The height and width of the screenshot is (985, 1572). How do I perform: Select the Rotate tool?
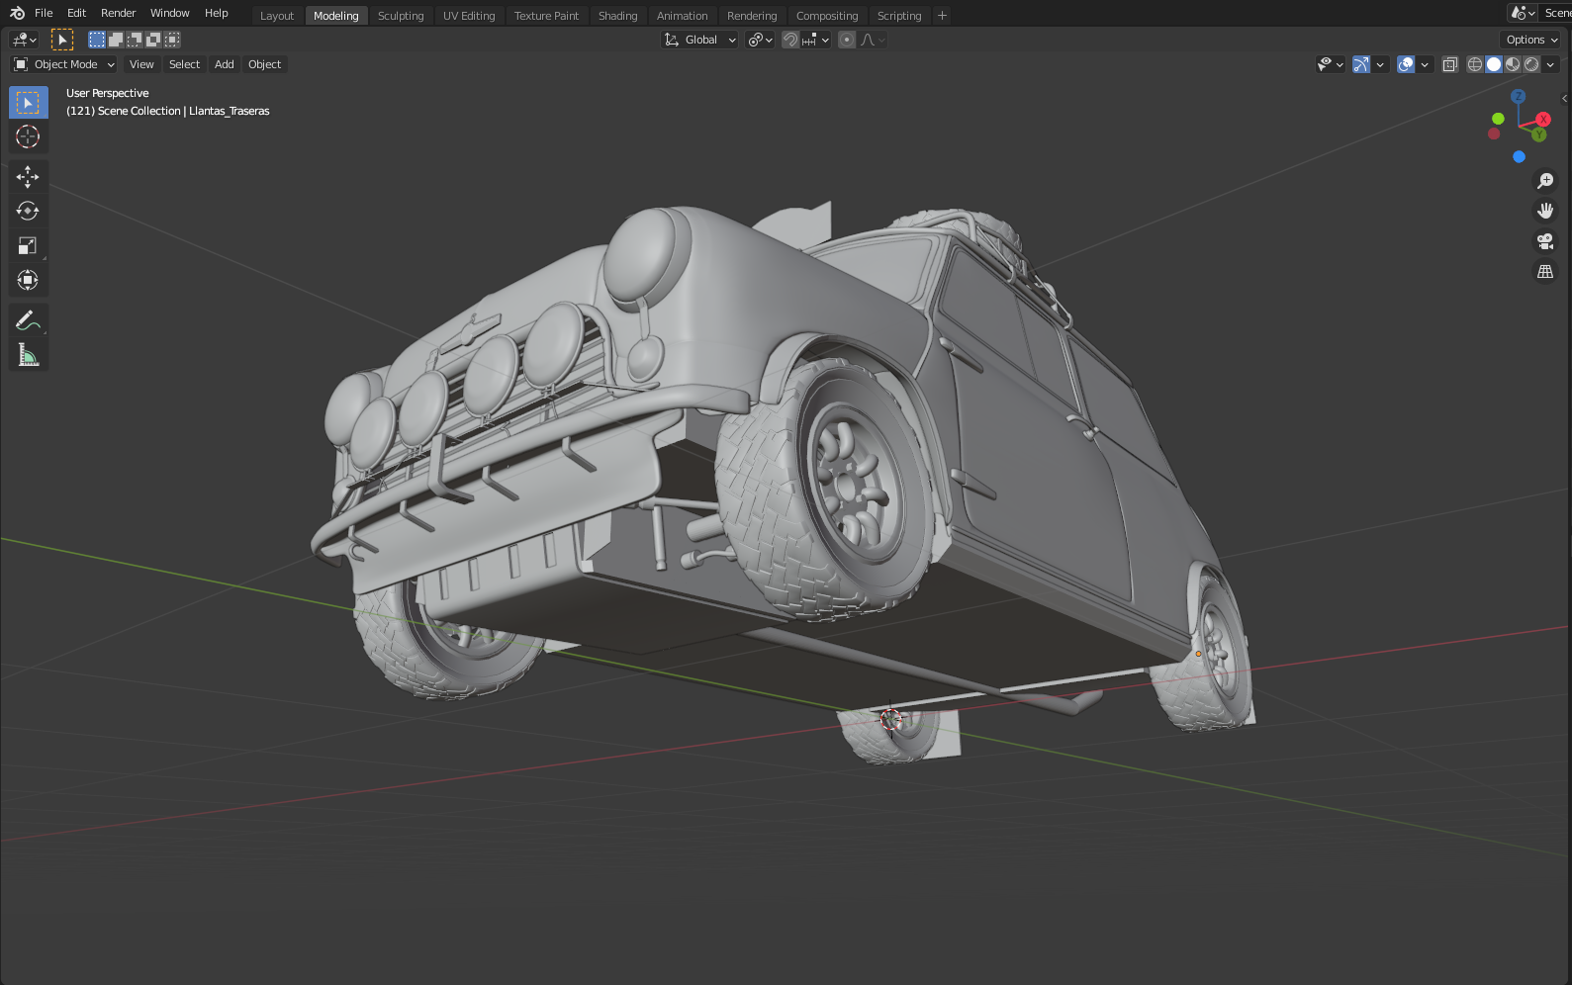pos(28,212)
